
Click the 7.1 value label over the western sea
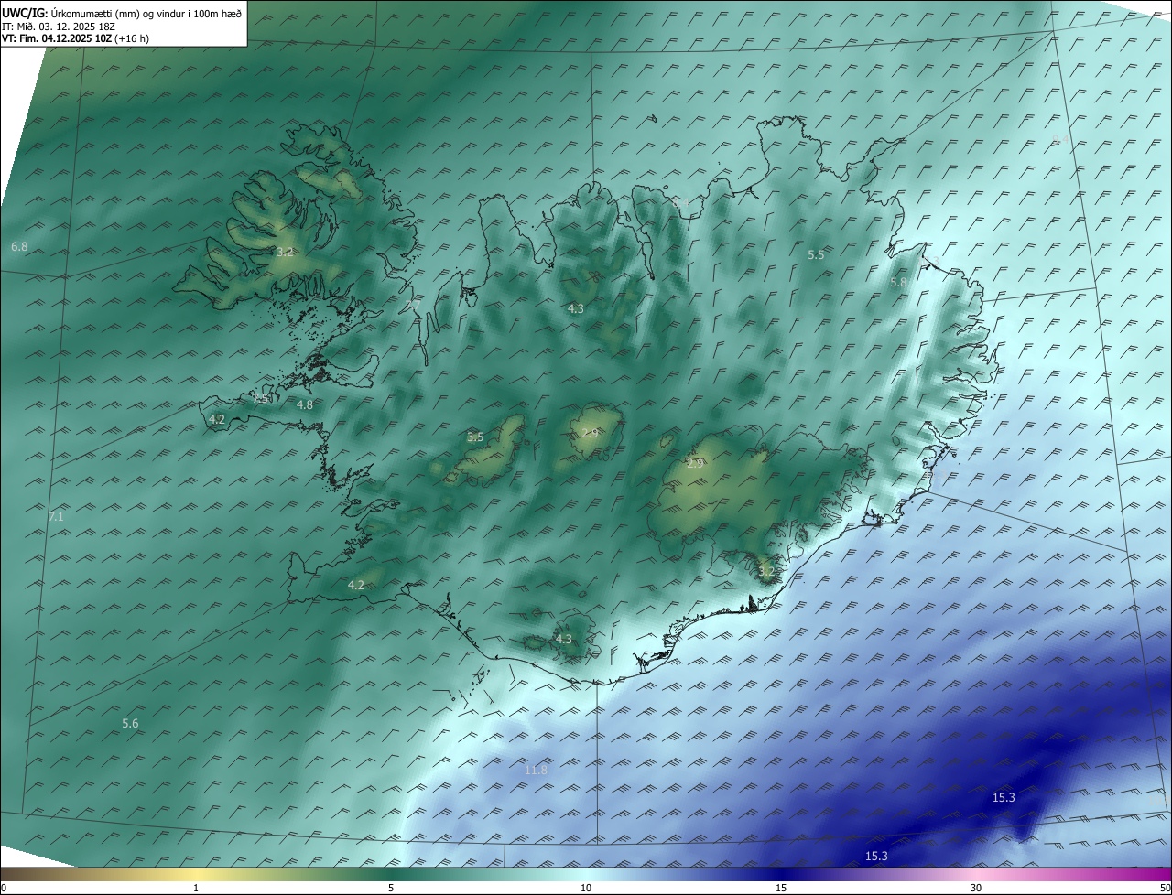point(56,517)
